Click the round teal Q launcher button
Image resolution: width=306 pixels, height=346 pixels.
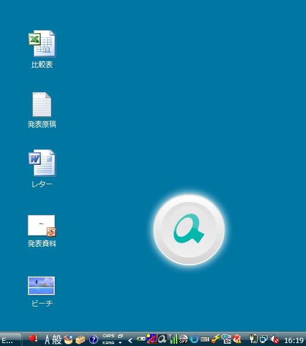coord(189,230)
